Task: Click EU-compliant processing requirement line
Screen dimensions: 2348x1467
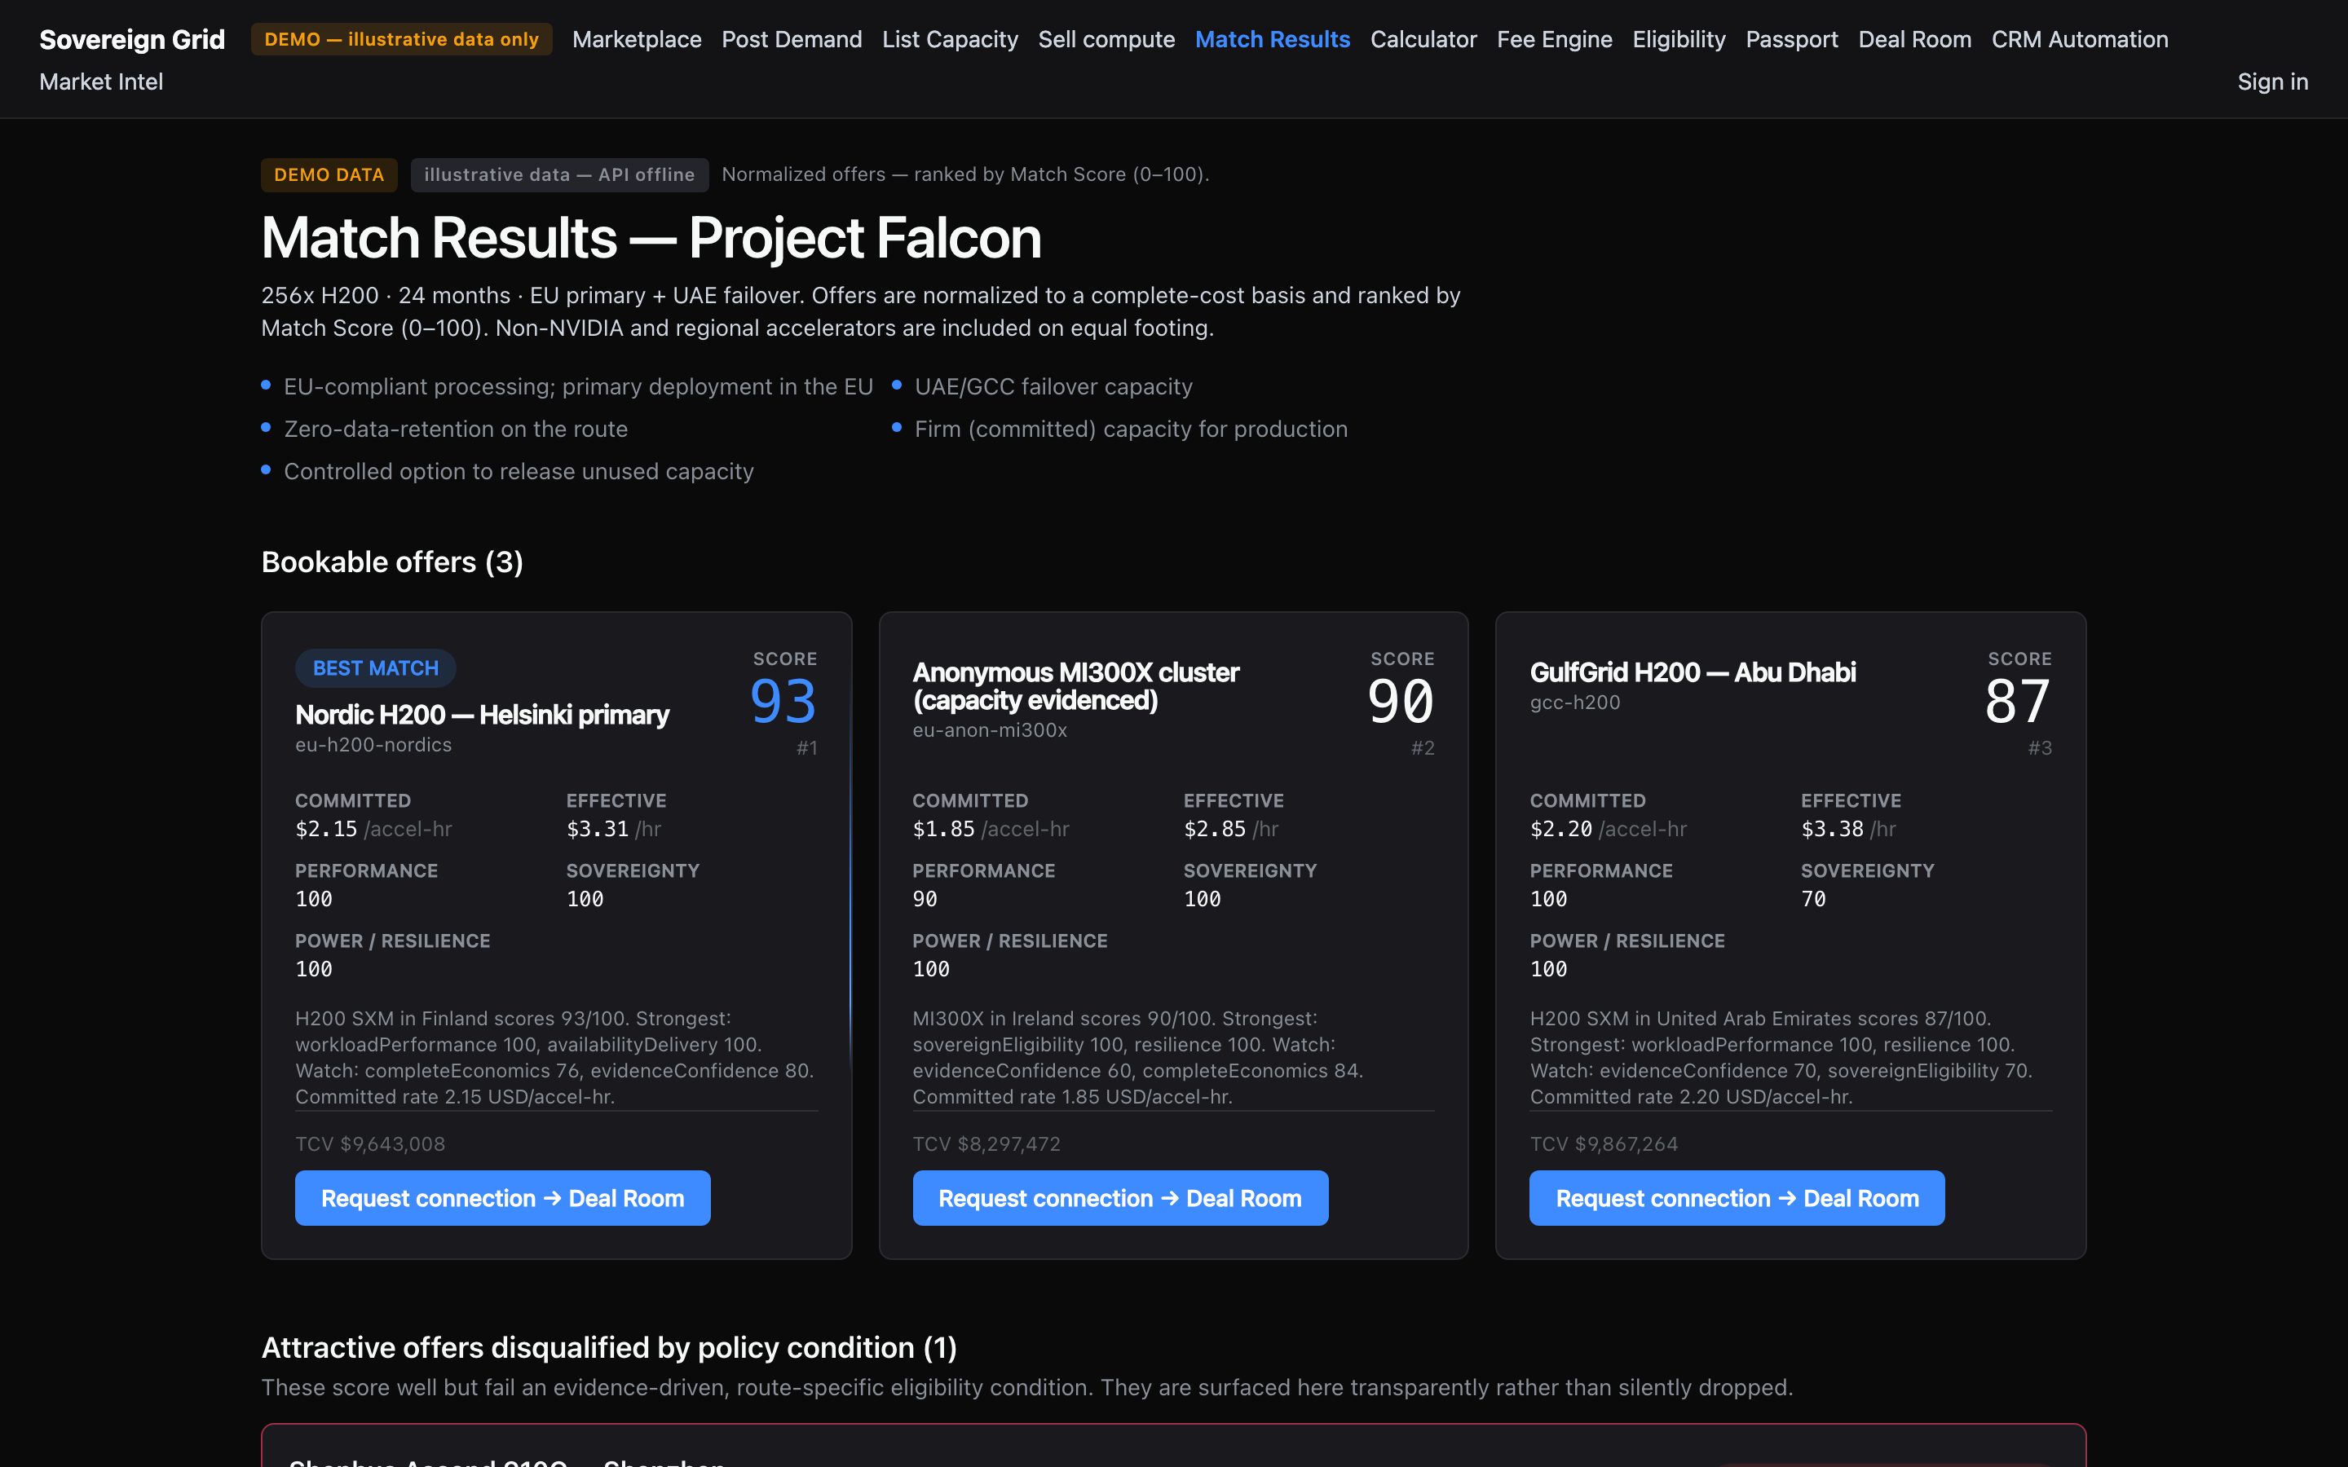Action: click(x=578, y=387)
